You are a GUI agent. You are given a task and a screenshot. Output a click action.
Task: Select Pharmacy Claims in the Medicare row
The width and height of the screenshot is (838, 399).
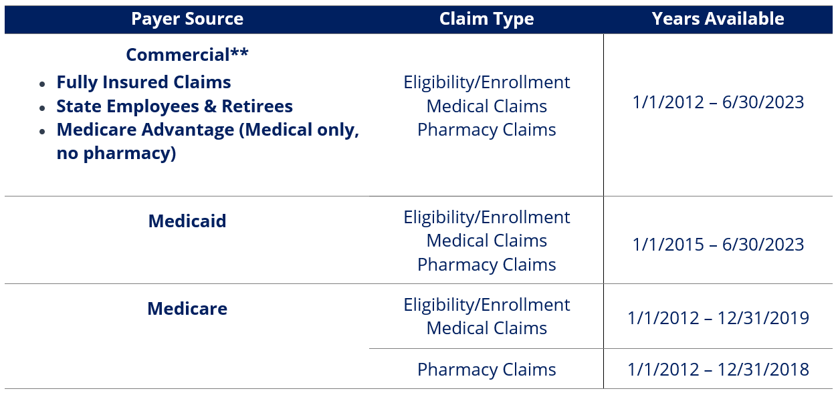point(486,370)
